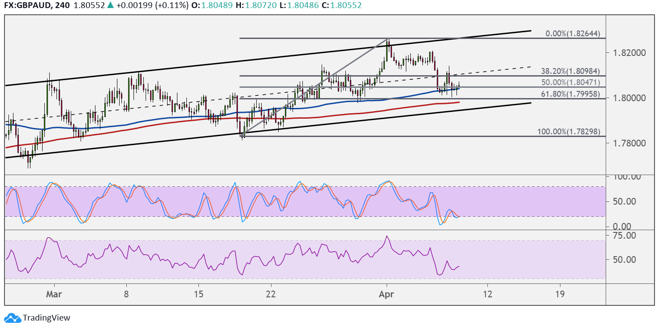Image resolution: width=659 pixels, height=330 pixels.
Task: Select the 240 timeframe label
Action: tap(57, 6)
